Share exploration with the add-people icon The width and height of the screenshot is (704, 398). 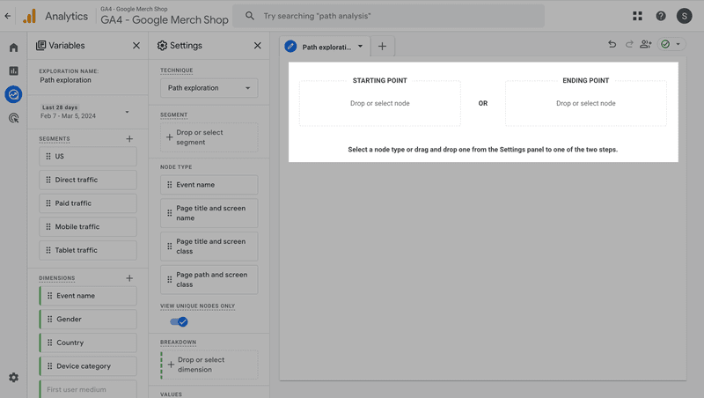pyautogui.click(x=646, y=44)
